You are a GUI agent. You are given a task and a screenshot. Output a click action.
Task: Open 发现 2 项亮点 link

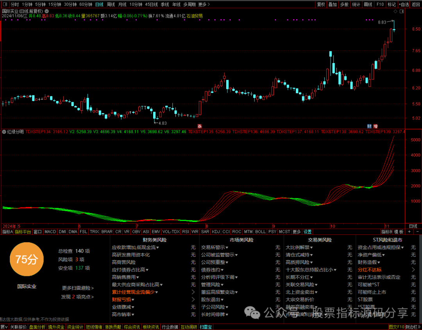[77, 297]
